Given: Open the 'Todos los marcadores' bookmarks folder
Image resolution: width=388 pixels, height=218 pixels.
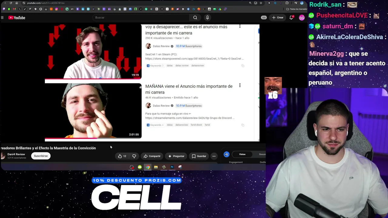Looking at the screenshot, I should 296,9.
